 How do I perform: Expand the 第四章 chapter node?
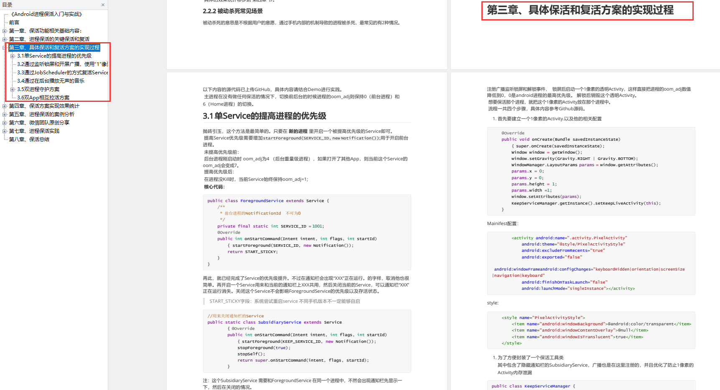click(5, 106)
